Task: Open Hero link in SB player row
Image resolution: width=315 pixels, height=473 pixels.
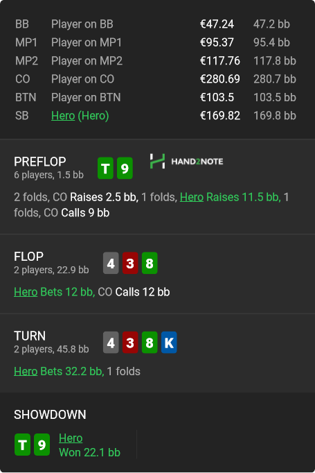Action: point(63,116)
